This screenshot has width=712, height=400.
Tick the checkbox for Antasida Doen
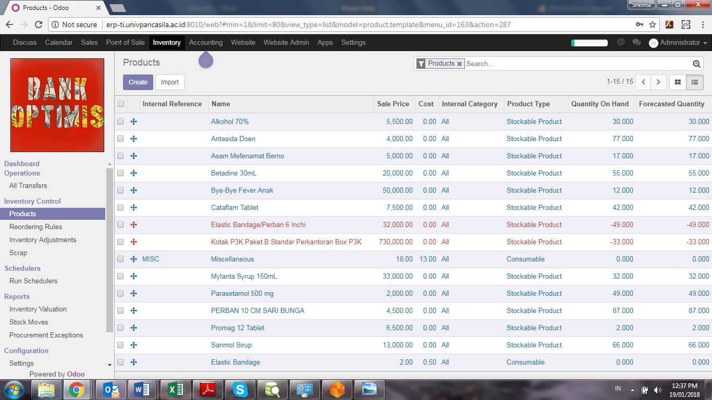120,139
